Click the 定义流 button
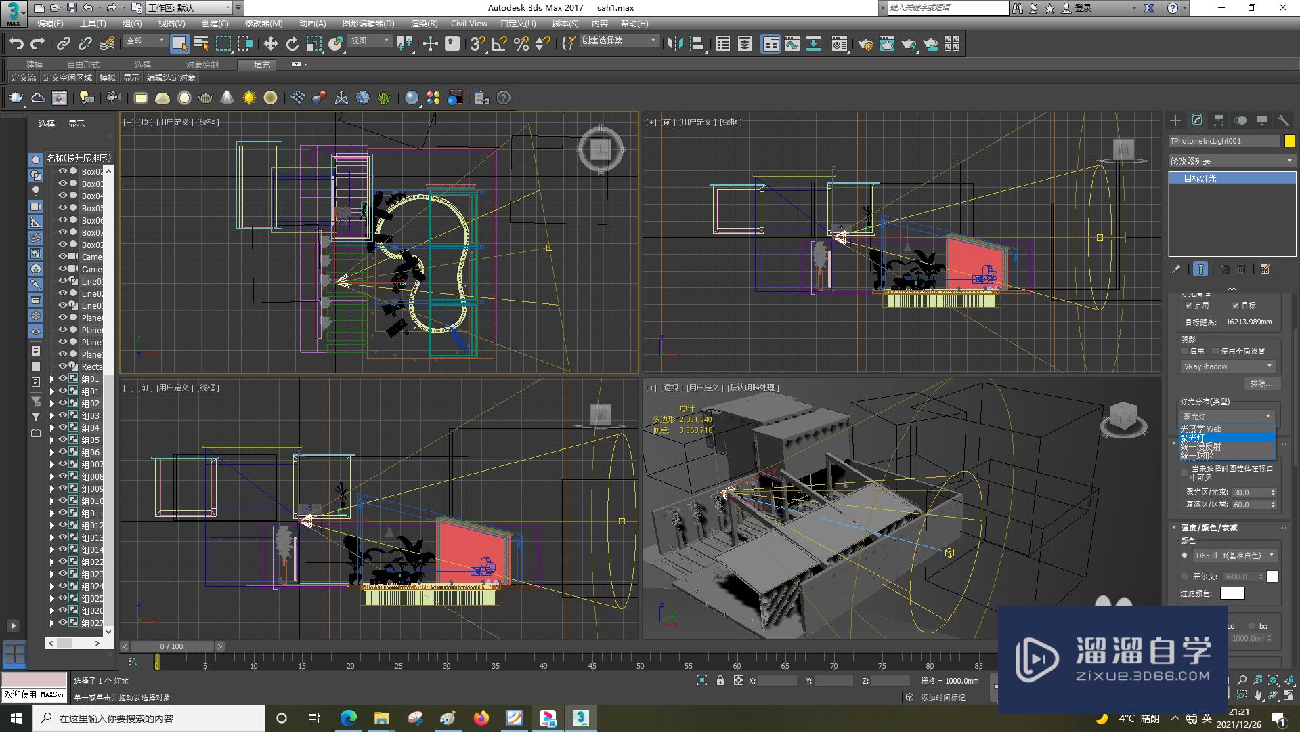Screen dimensions: 1300x733 pos(24,78)
